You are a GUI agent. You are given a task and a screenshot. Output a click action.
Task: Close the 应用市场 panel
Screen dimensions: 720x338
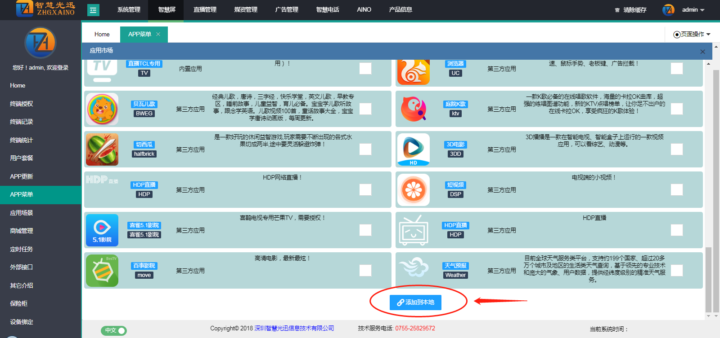702,52
